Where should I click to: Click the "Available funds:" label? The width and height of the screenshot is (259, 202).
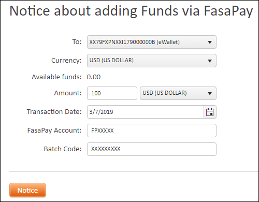click(x=56, y=77)
